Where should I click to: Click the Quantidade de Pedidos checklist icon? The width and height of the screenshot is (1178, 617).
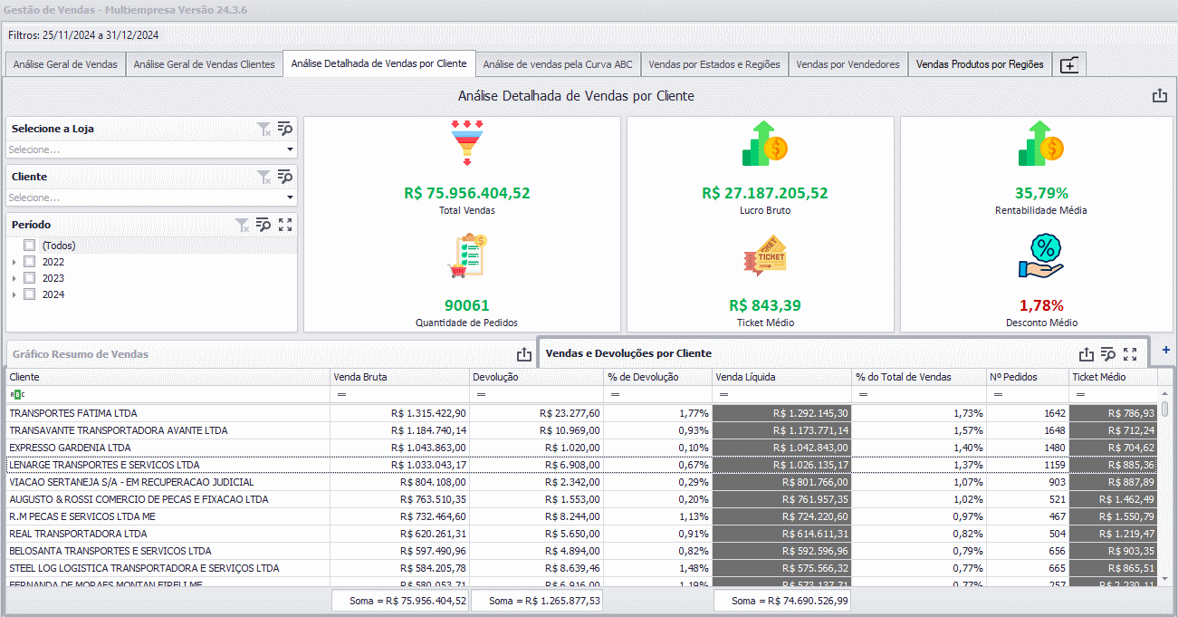tap(467, 255)
